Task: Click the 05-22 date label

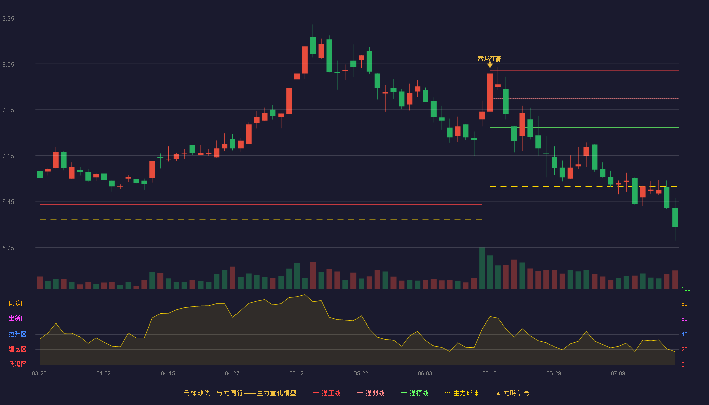Action: [361, 373]
